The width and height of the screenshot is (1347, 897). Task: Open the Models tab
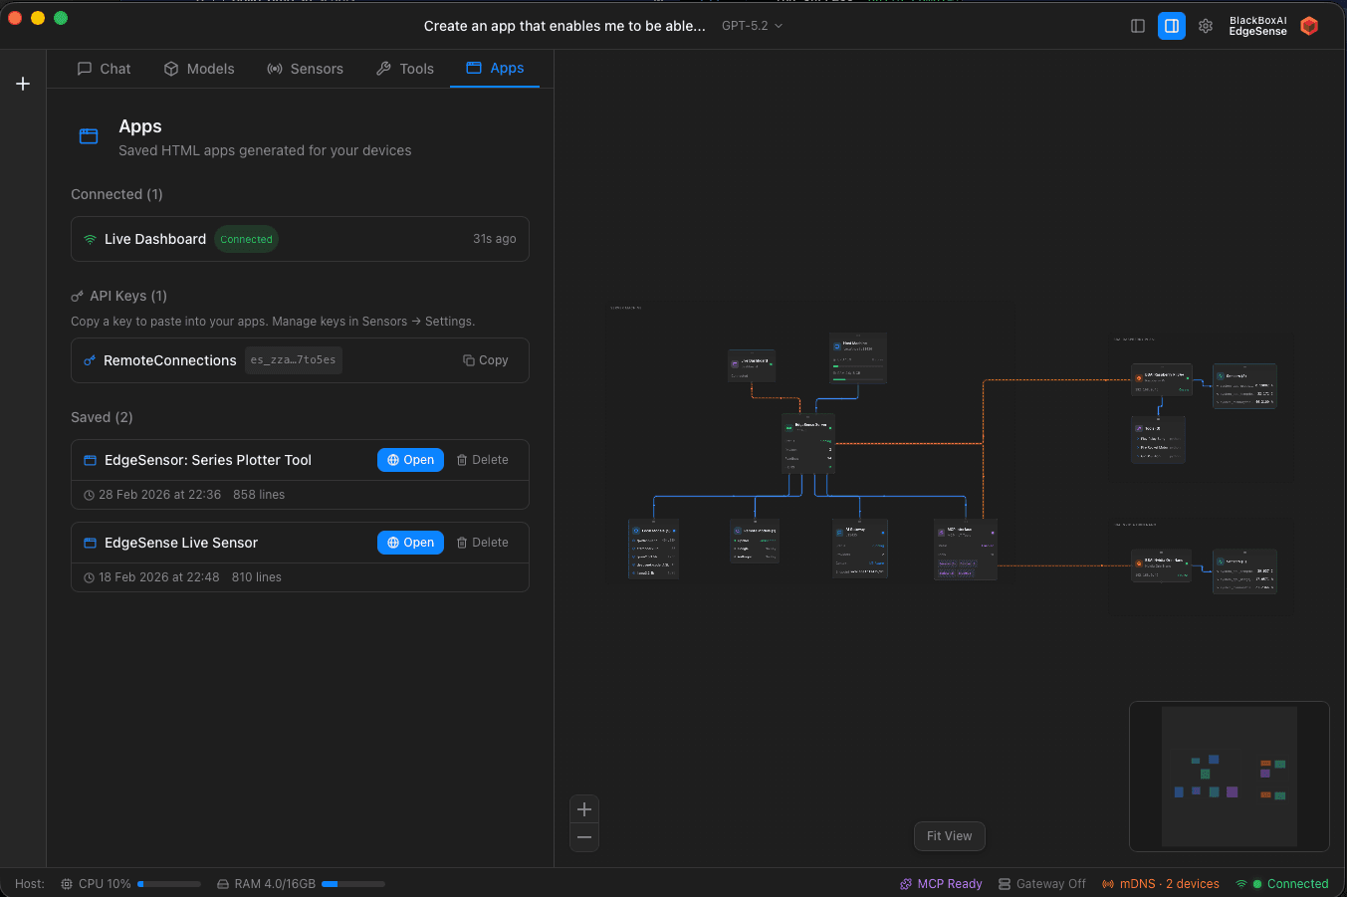point(199,69)
